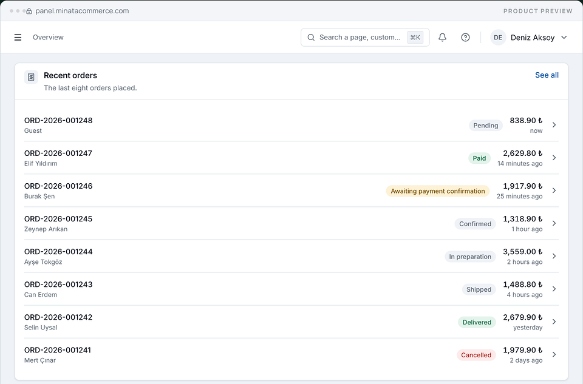Screen dimensions: 583x384
Task: Click the 25 minutes ago timestamp
Action: pyautogui.click(x=519, y=196)
